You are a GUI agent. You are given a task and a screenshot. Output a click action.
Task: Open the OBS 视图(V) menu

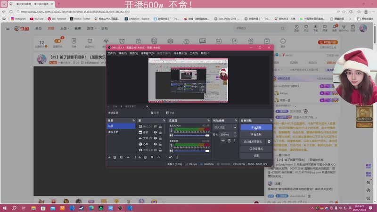coord(134,53)
